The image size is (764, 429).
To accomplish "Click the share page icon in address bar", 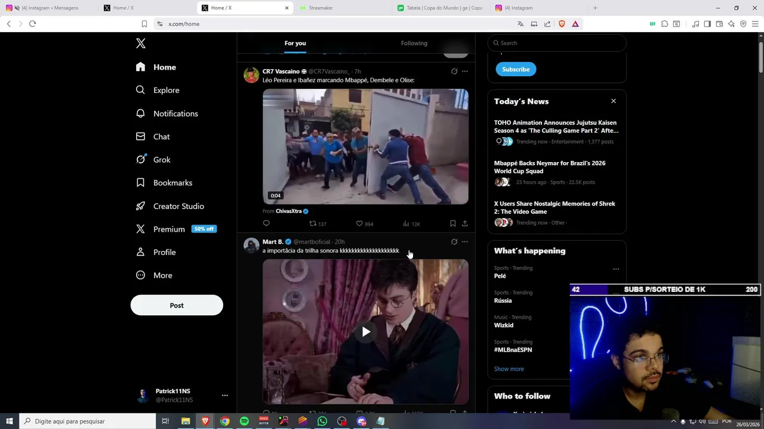I will coord(547,24).
